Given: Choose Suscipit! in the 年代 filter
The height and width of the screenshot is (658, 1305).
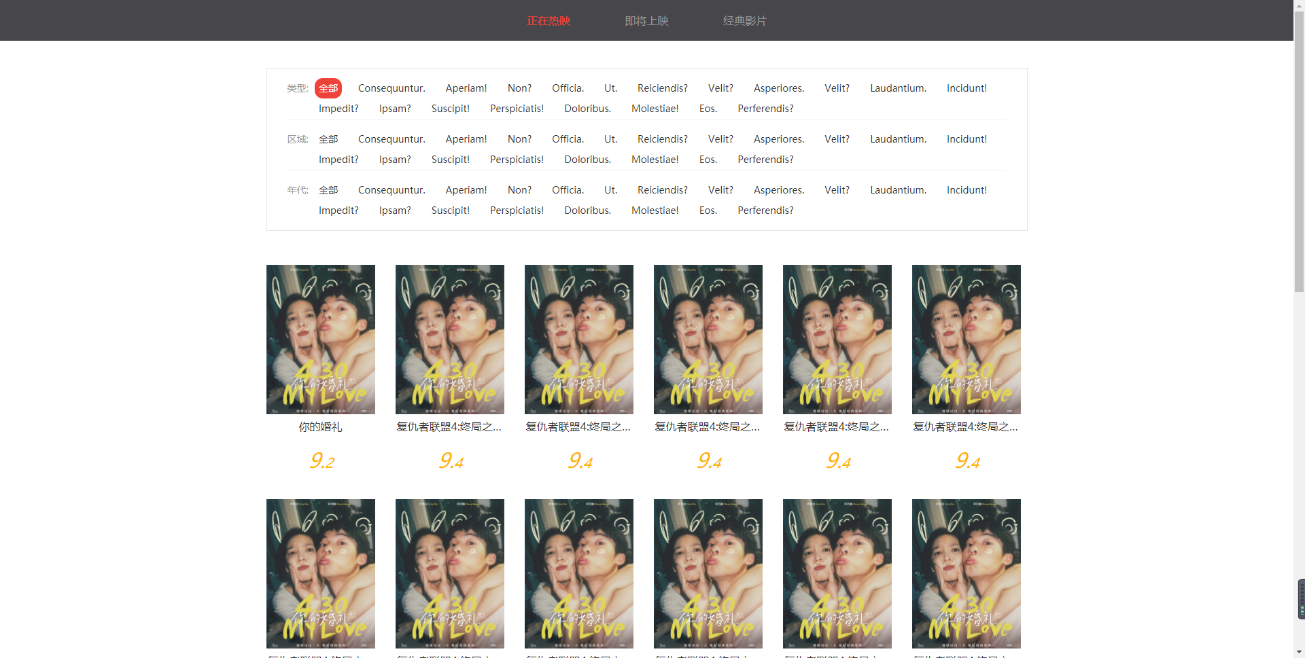Looking at the screenshot, I should pyautogui.click(x=451, y=211).
